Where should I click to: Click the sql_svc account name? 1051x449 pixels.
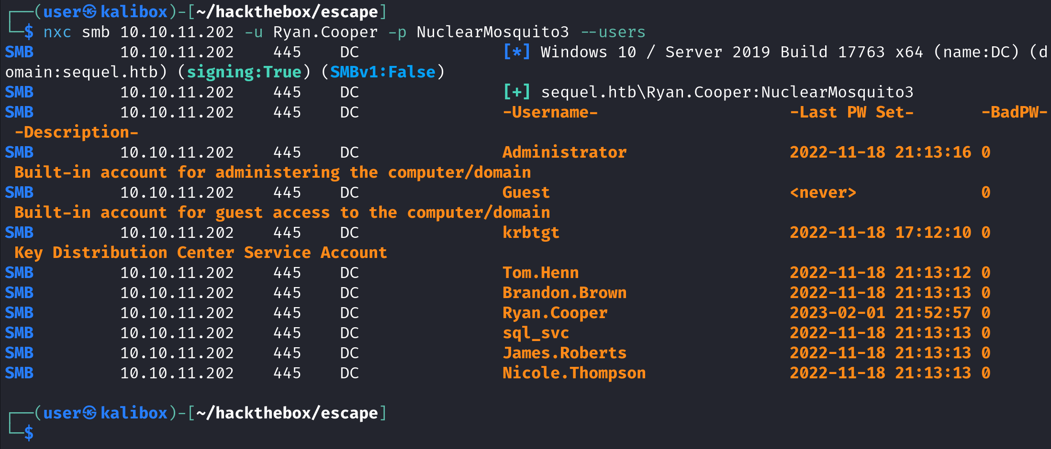pos(536,333)
